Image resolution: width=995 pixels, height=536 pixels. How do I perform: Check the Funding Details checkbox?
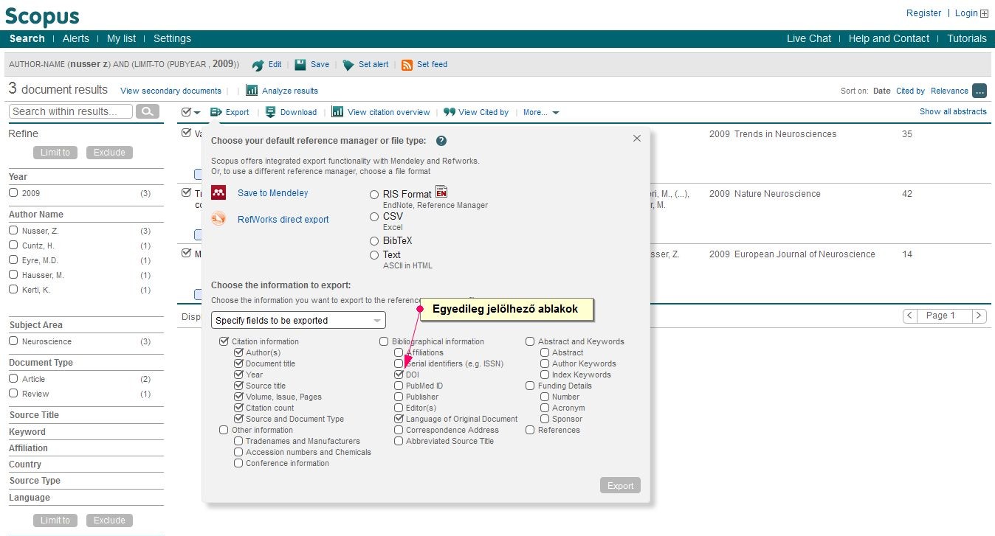click(530, 386)
